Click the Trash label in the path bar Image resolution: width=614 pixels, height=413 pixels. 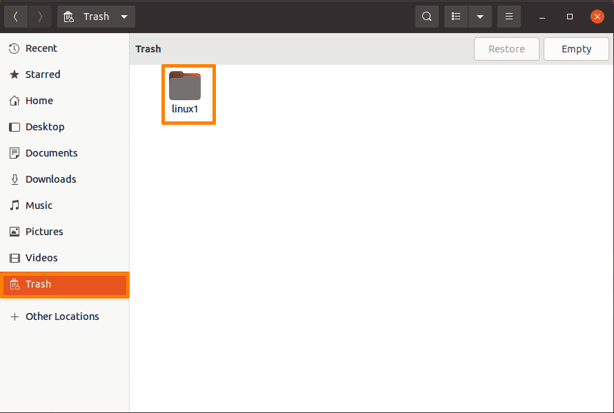(96, 17)
